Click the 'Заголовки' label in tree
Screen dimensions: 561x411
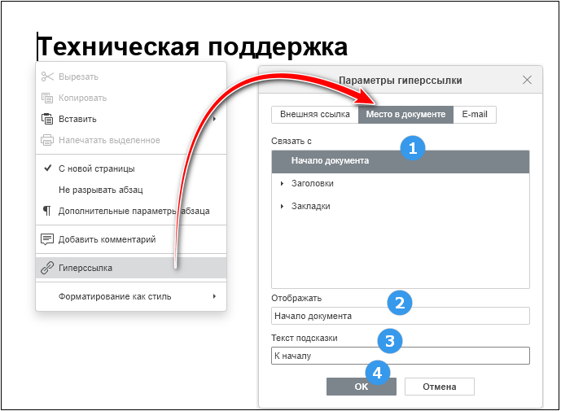[313, 183]
